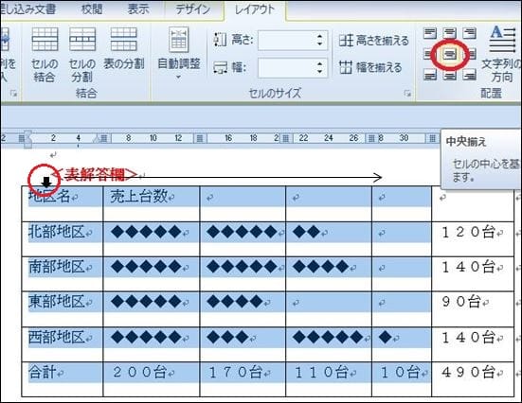
Task: Open the 校閲 tab
Action: (92, 9)
